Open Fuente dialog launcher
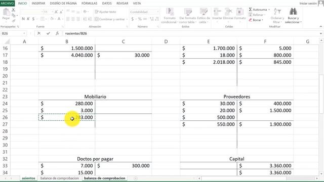The height and width of the screenshot is (182, 324). [x=63, y=27]
